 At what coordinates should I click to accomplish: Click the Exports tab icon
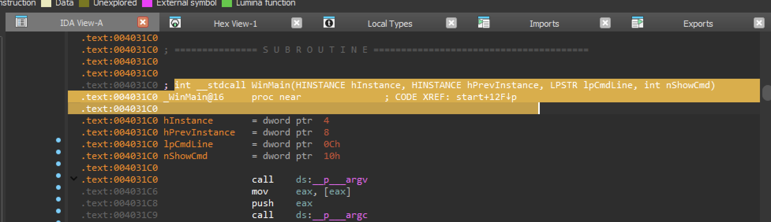click(x=638, y=22)
